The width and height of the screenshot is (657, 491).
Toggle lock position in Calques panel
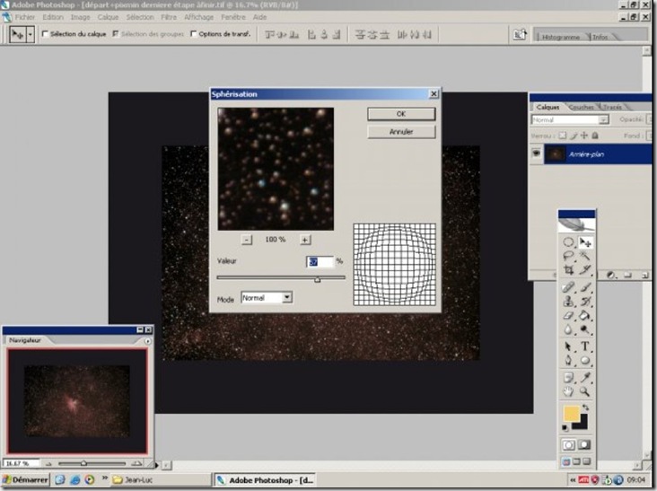coord(584,136)
